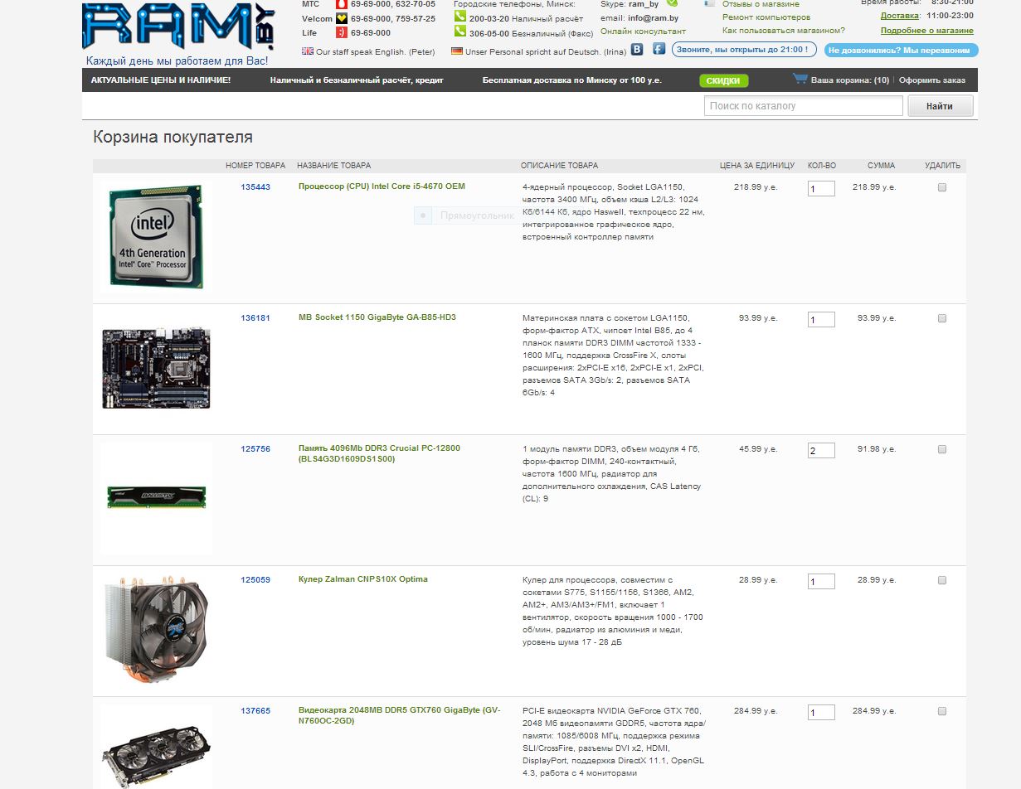The height and width of the screenshot is (789, 1021).
Task: Click the British flag icon
Action: tap(308, 51)
